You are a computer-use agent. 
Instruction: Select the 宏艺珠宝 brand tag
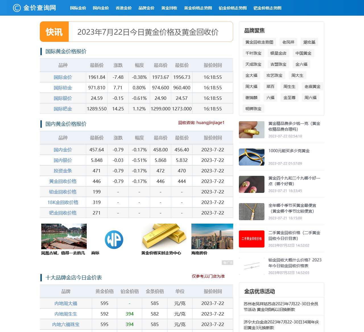click(274, 75)
